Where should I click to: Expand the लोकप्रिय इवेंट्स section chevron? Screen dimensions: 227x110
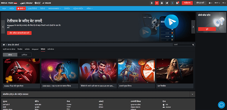pos(192,94)
